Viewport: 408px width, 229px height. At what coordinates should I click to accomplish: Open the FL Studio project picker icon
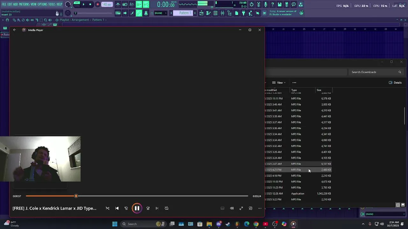point(237,13)
